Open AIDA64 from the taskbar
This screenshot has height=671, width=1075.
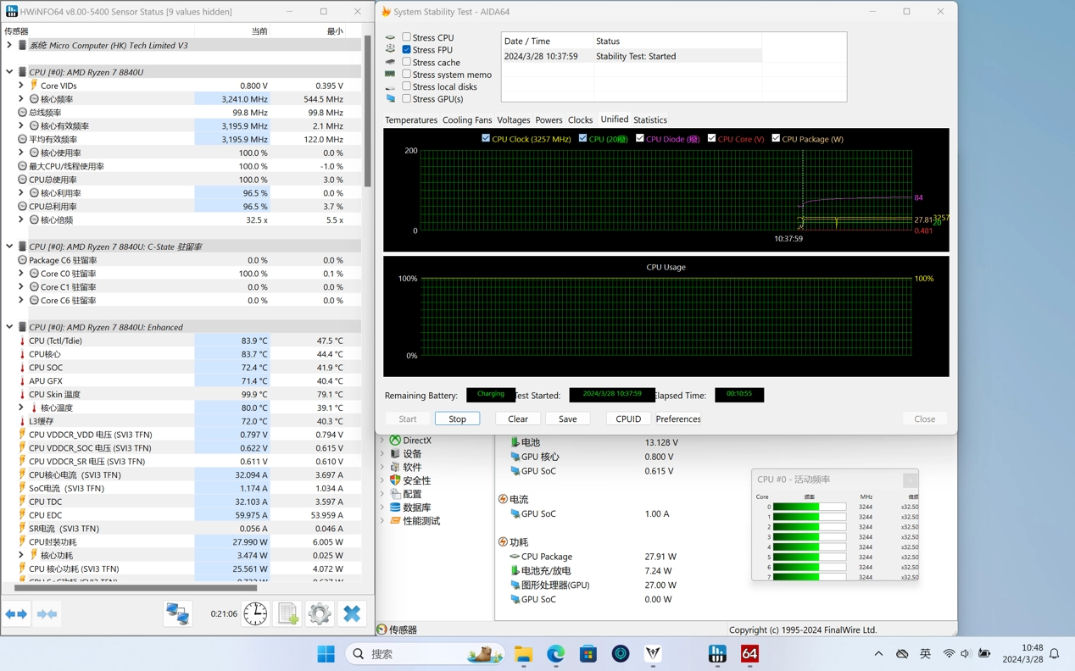[x=749, y=654]
